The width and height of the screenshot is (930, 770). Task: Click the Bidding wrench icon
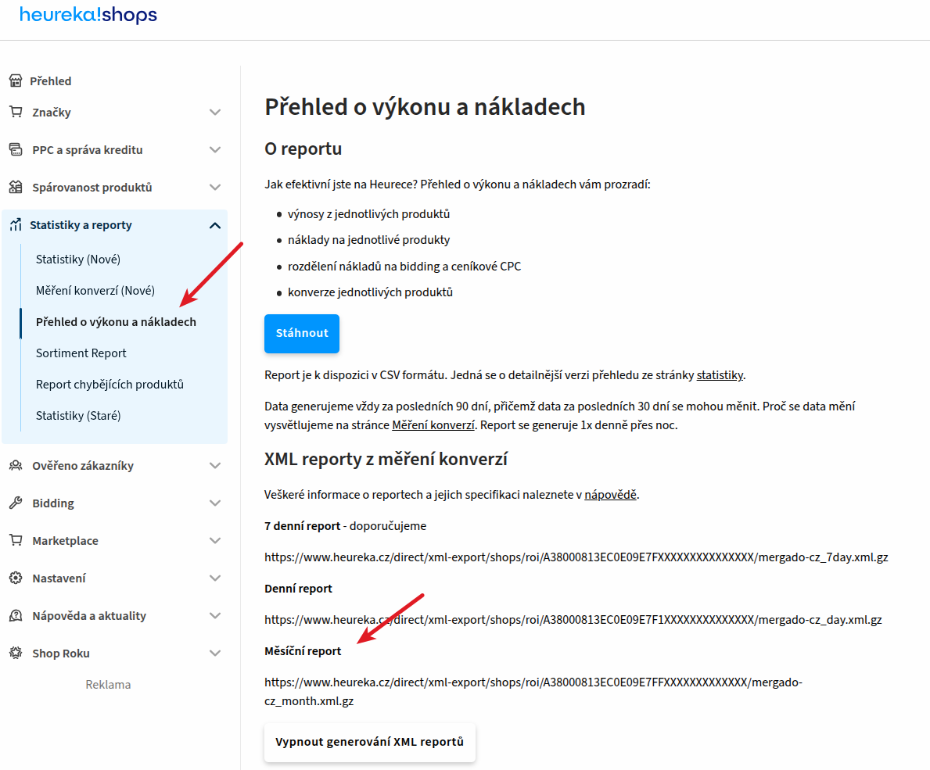(16, 503)
